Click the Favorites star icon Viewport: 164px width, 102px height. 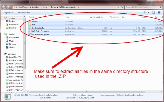click(5, 18)
